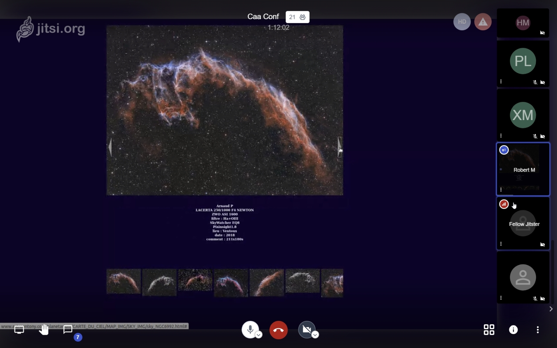The height and width of the screenshot is (348, 557).
Task: Click the camera-off icon on the XM tile
Action: pos(542,136)
